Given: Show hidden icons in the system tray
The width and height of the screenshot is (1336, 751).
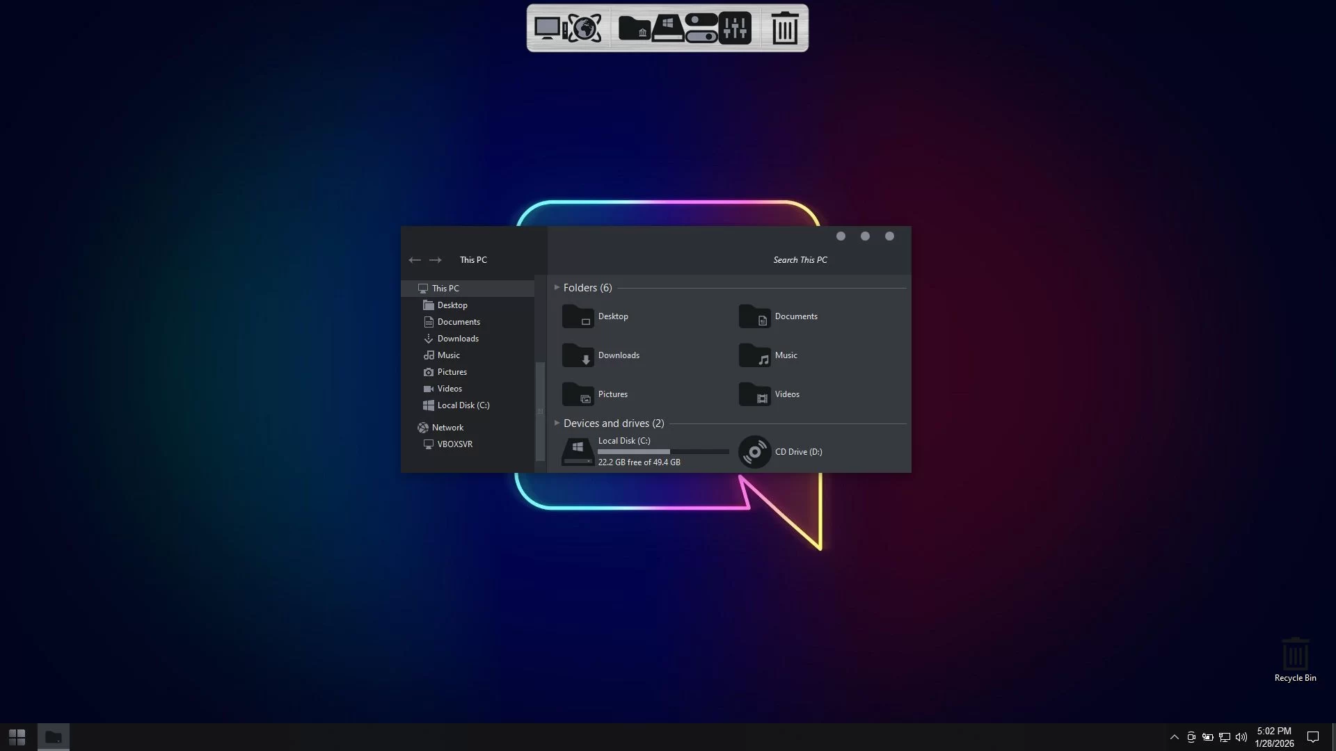Looking at the screenshot, I should [x=1174, y=737].
